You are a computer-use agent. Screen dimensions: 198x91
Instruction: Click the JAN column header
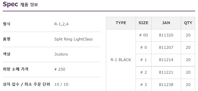pos(166,23)
